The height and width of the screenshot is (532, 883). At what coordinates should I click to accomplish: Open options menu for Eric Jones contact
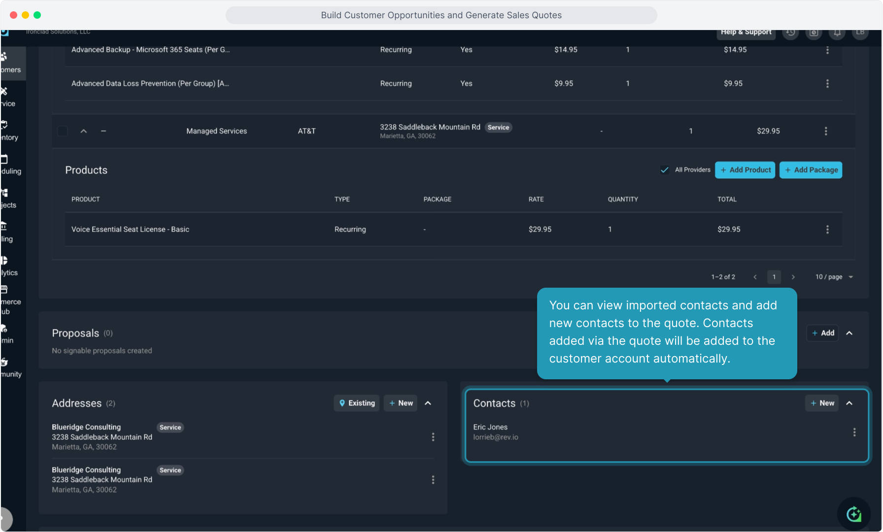(854, 432)
